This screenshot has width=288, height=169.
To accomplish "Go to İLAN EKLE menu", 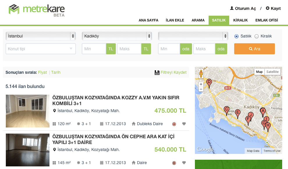I will [175, 20].
